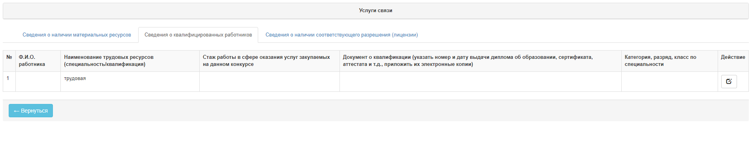Click the Категория, разряд, класс column header
The image size is (752, 142).
pyautogui.click(x=669, y=61)
